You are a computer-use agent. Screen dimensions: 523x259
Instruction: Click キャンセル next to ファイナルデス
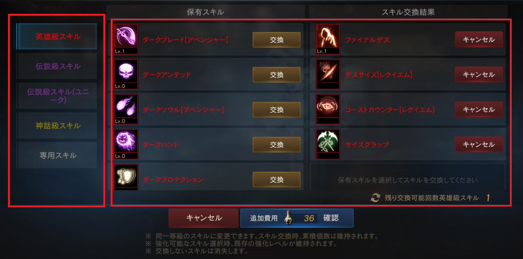479,40
